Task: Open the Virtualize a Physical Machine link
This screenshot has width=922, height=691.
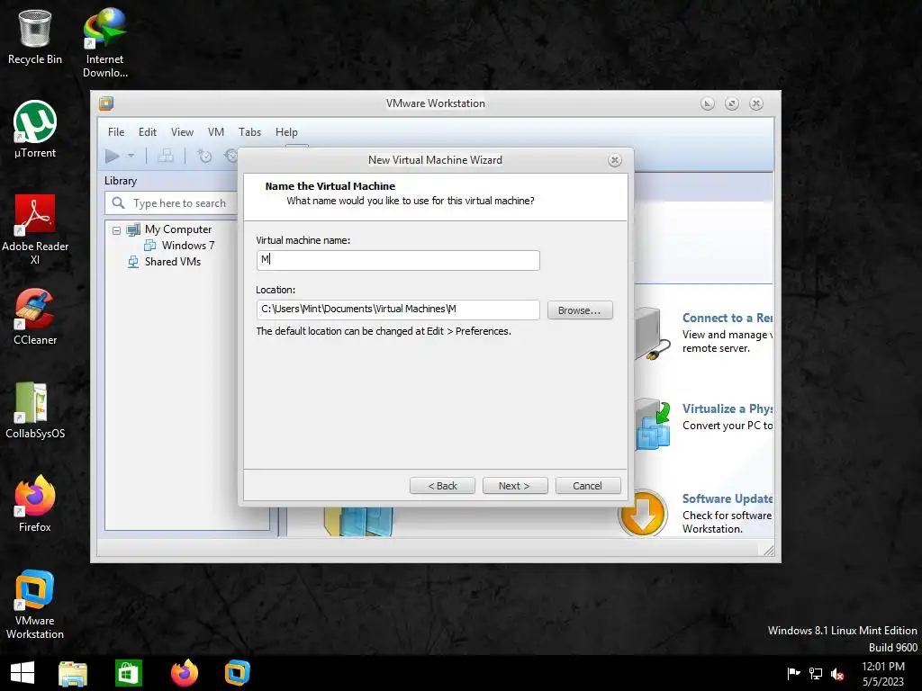Action: tap(728, 409)
